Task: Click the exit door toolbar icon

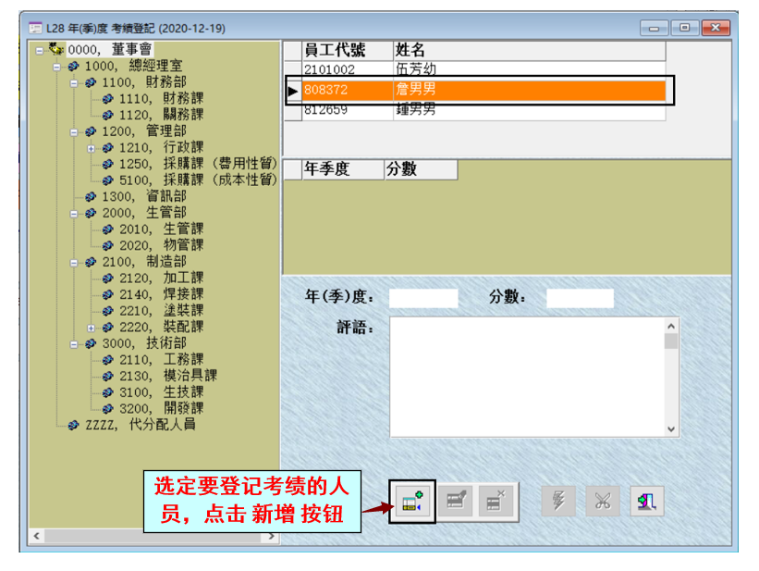Action: point(647,502)
